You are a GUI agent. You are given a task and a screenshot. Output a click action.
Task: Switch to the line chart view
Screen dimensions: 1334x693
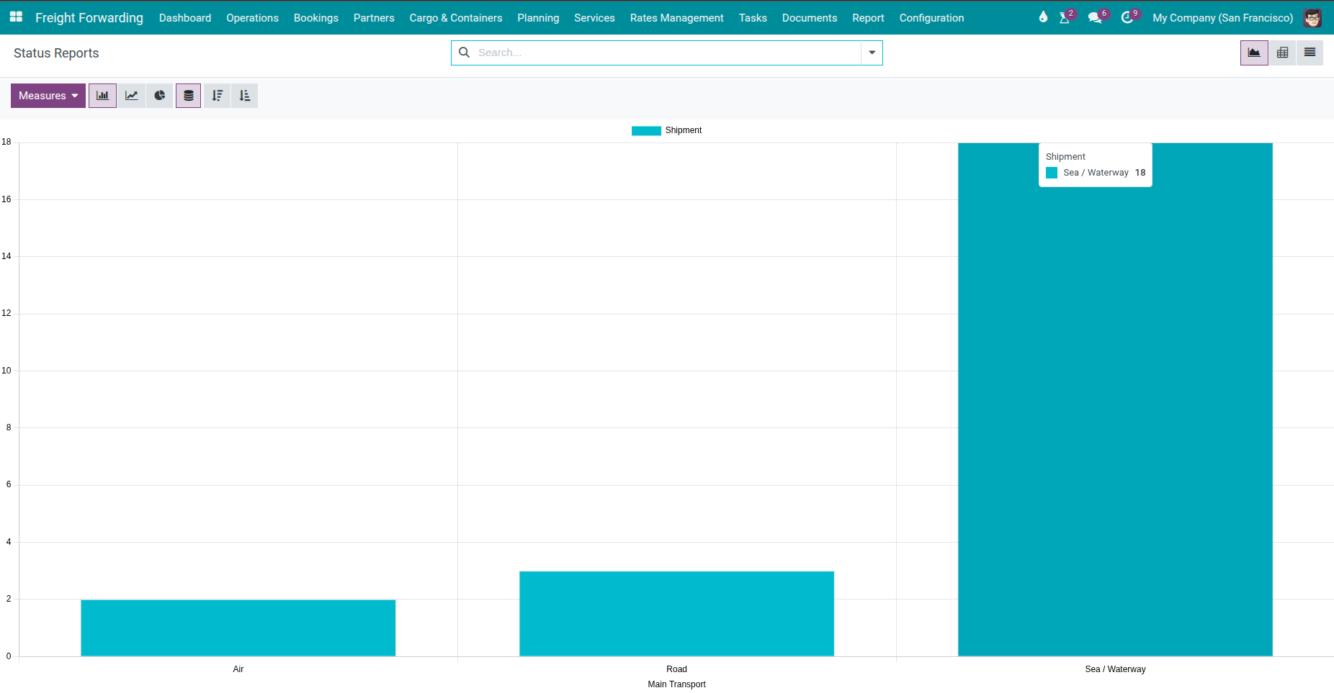pyautogui.click(x=131, y=95)
